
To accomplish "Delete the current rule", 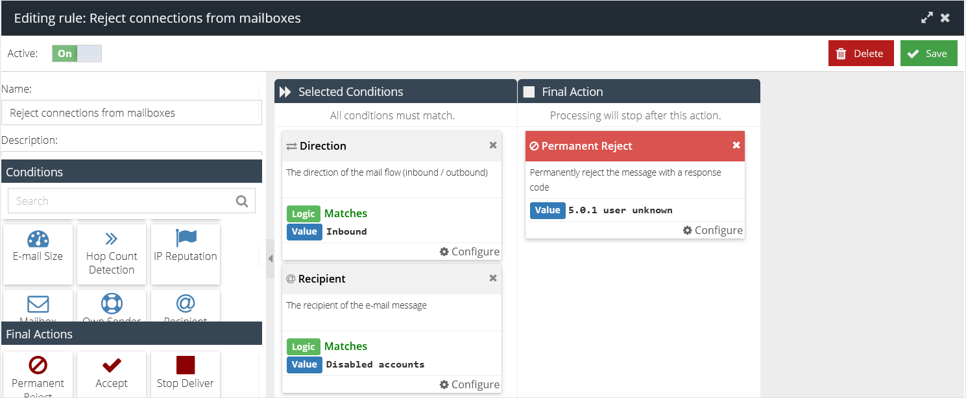I will (861, 53).
